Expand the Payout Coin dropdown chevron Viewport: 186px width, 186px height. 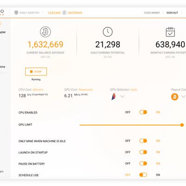click(183, 97)
